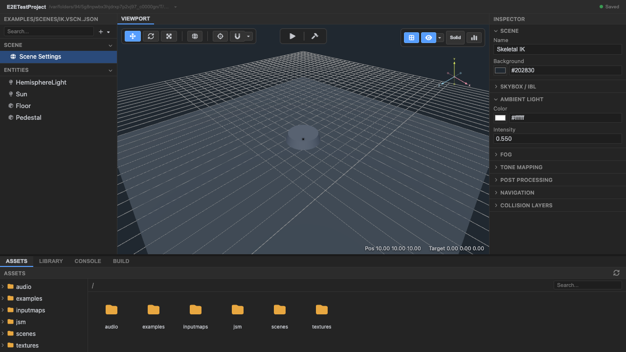Click the Solid shading button

tap(455, 38)
